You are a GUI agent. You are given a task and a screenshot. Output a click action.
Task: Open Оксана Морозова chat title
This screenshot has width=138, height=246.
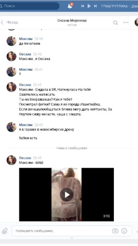pyautogui.click(x=72, y=20)
